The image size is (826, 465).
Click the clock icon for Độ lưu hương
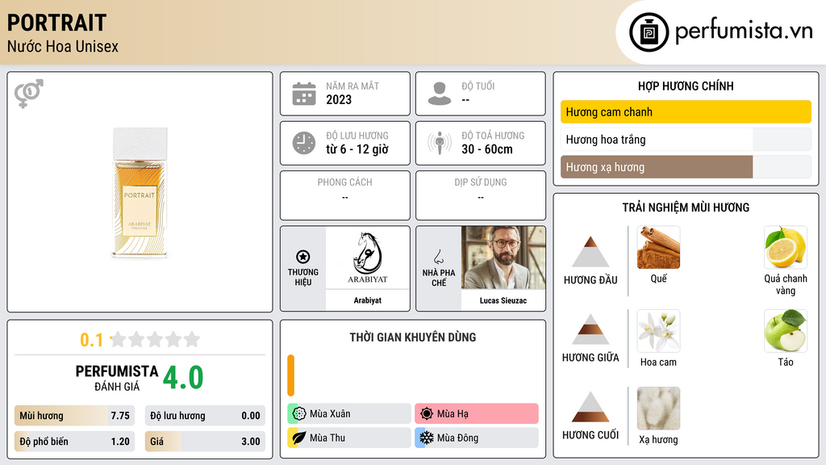click(304, 143)
